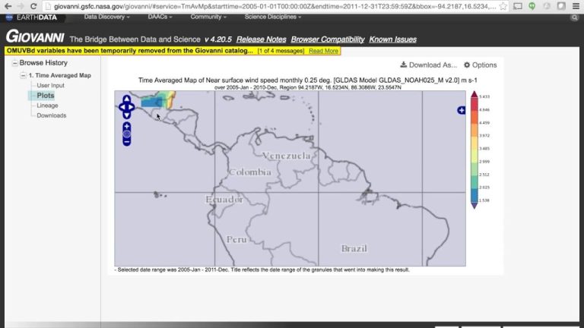Select Lineage in the history tree
Viewport: 584px width, 328px height.
click(47, 106)
